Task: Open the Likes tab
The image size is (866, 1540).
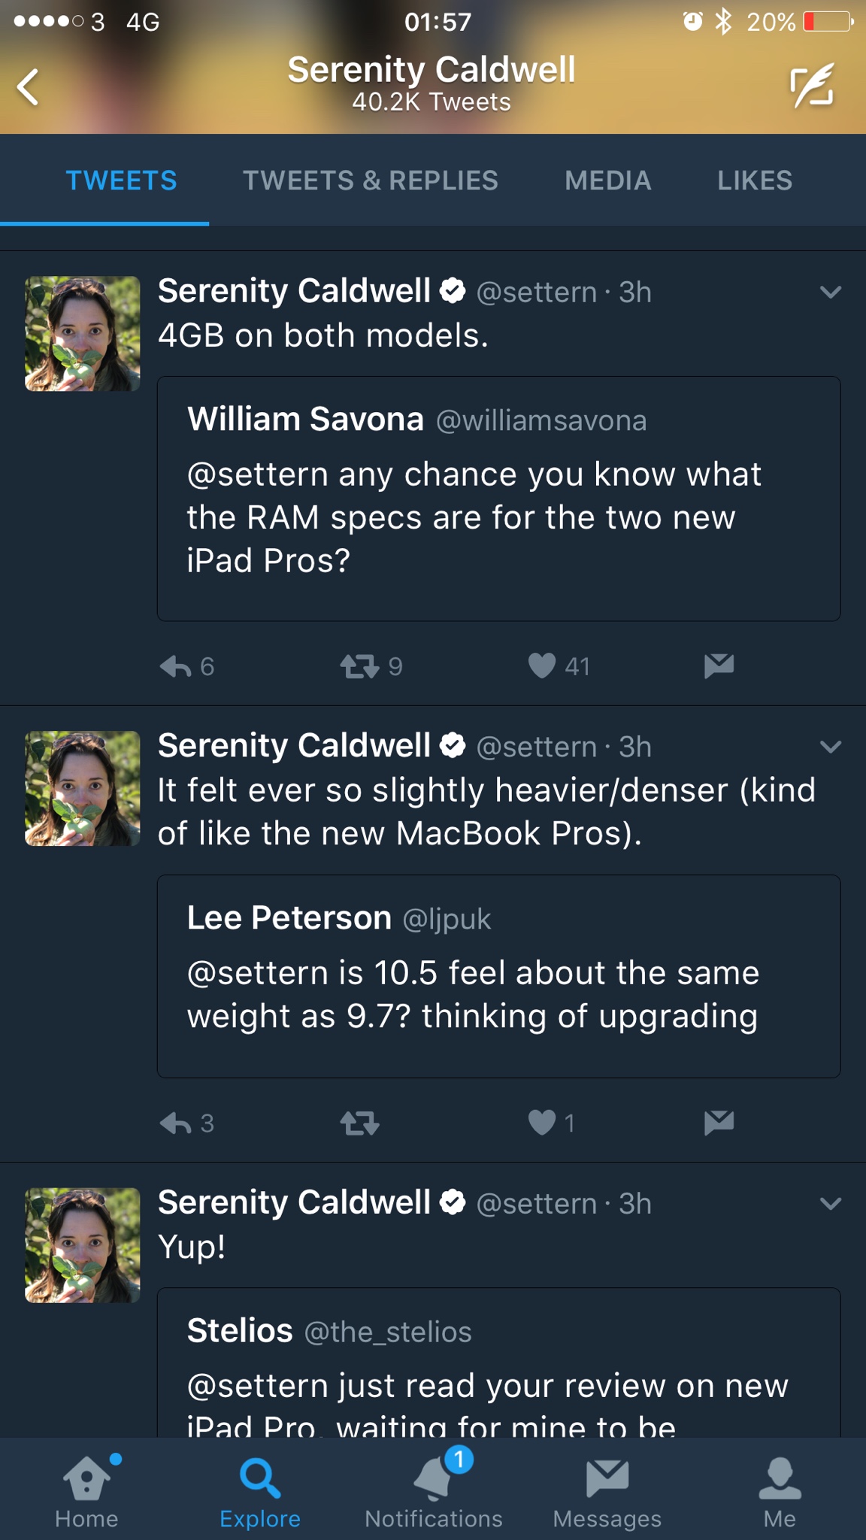Action: (x=755, y=180)
